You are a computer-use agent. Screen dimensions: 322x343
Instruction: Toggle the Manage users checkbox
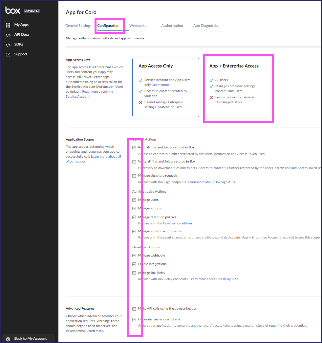134,200
